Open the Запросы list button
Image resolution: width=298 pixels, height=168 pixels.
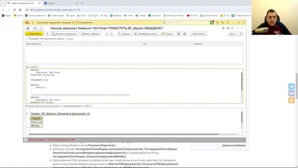click(124, 34)
